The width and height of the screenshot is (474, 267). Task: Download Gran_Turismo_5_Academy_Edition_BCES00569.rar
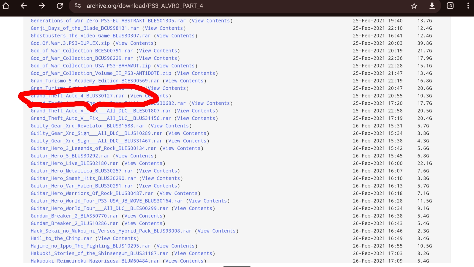95,81
